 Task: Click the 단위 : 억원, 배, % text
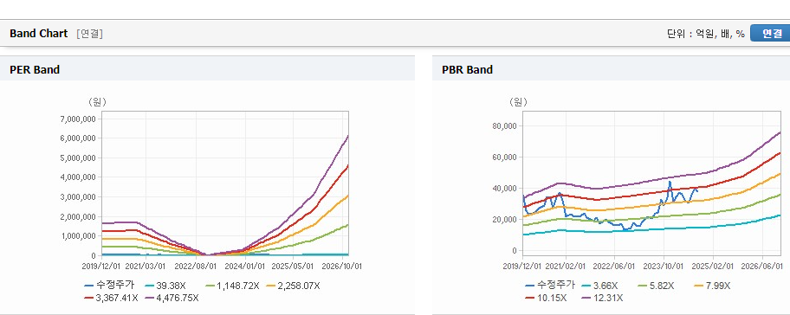(x=705, y=34)
